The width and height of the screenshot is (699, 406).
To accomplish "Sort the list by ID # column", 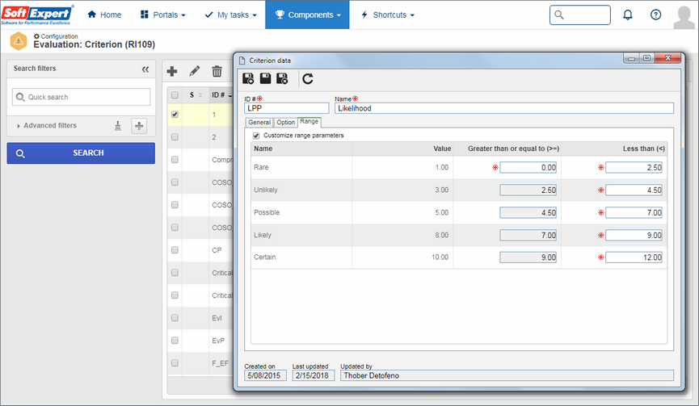I will pyautogui.click(x=221, y=94).
